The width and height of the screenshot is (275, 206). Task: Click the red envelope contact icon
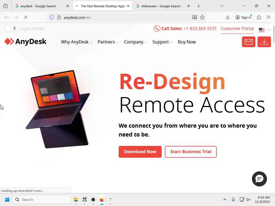pyautogui.click(x=248, y=42)
